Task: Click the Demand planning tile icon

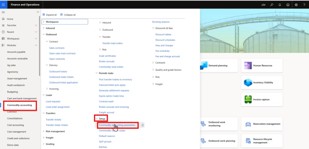Action: [x=203, y=66]
